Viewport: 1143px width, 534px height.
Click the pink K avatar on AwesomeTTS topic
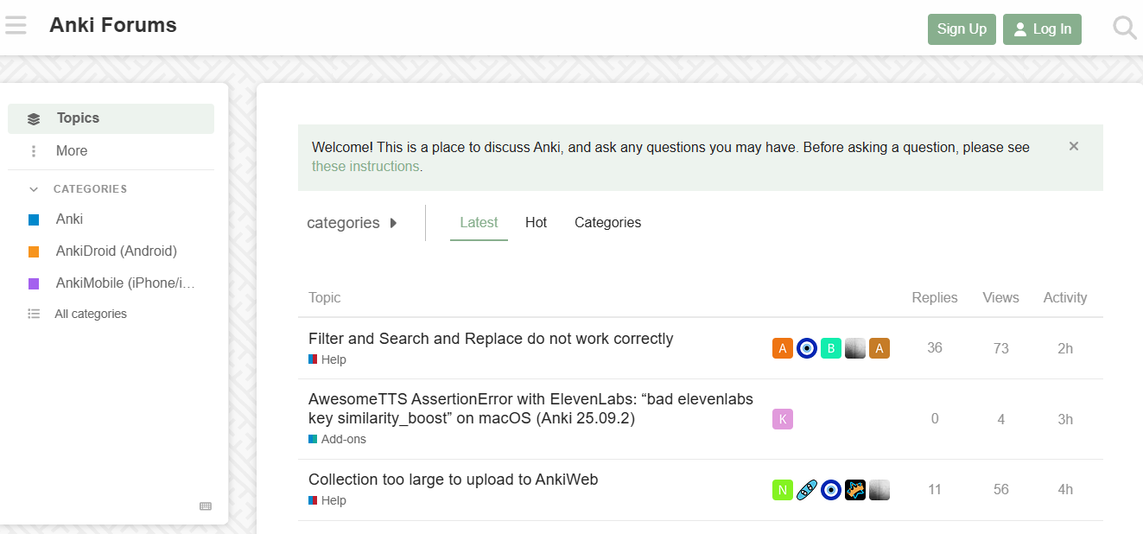783,419
